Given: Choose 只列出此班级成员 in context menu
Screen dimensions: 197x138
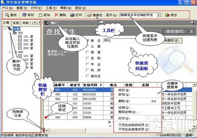Looking at the screenshot, I should pos(137,125).
